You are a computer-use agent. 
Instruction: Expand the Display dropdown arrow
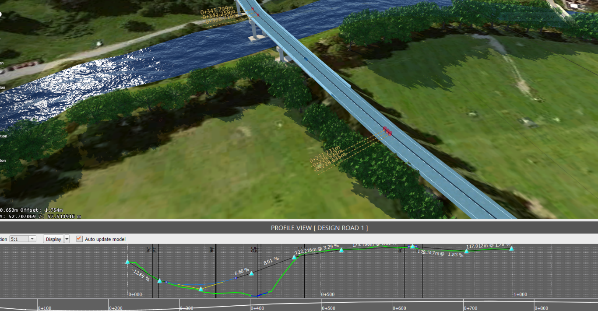(67, 239)
